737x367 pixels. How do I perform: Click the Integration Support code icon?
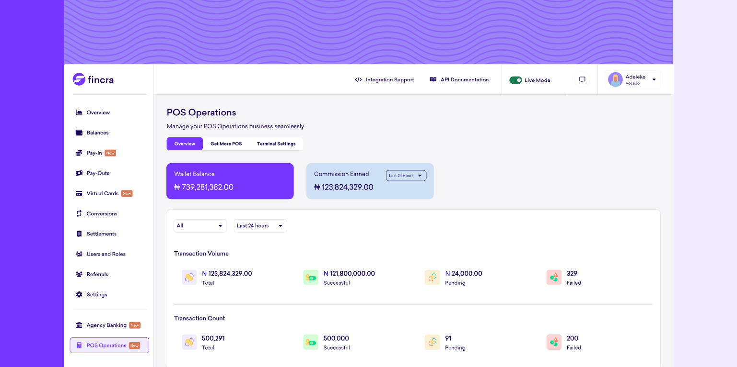click(x=358, y=80)
